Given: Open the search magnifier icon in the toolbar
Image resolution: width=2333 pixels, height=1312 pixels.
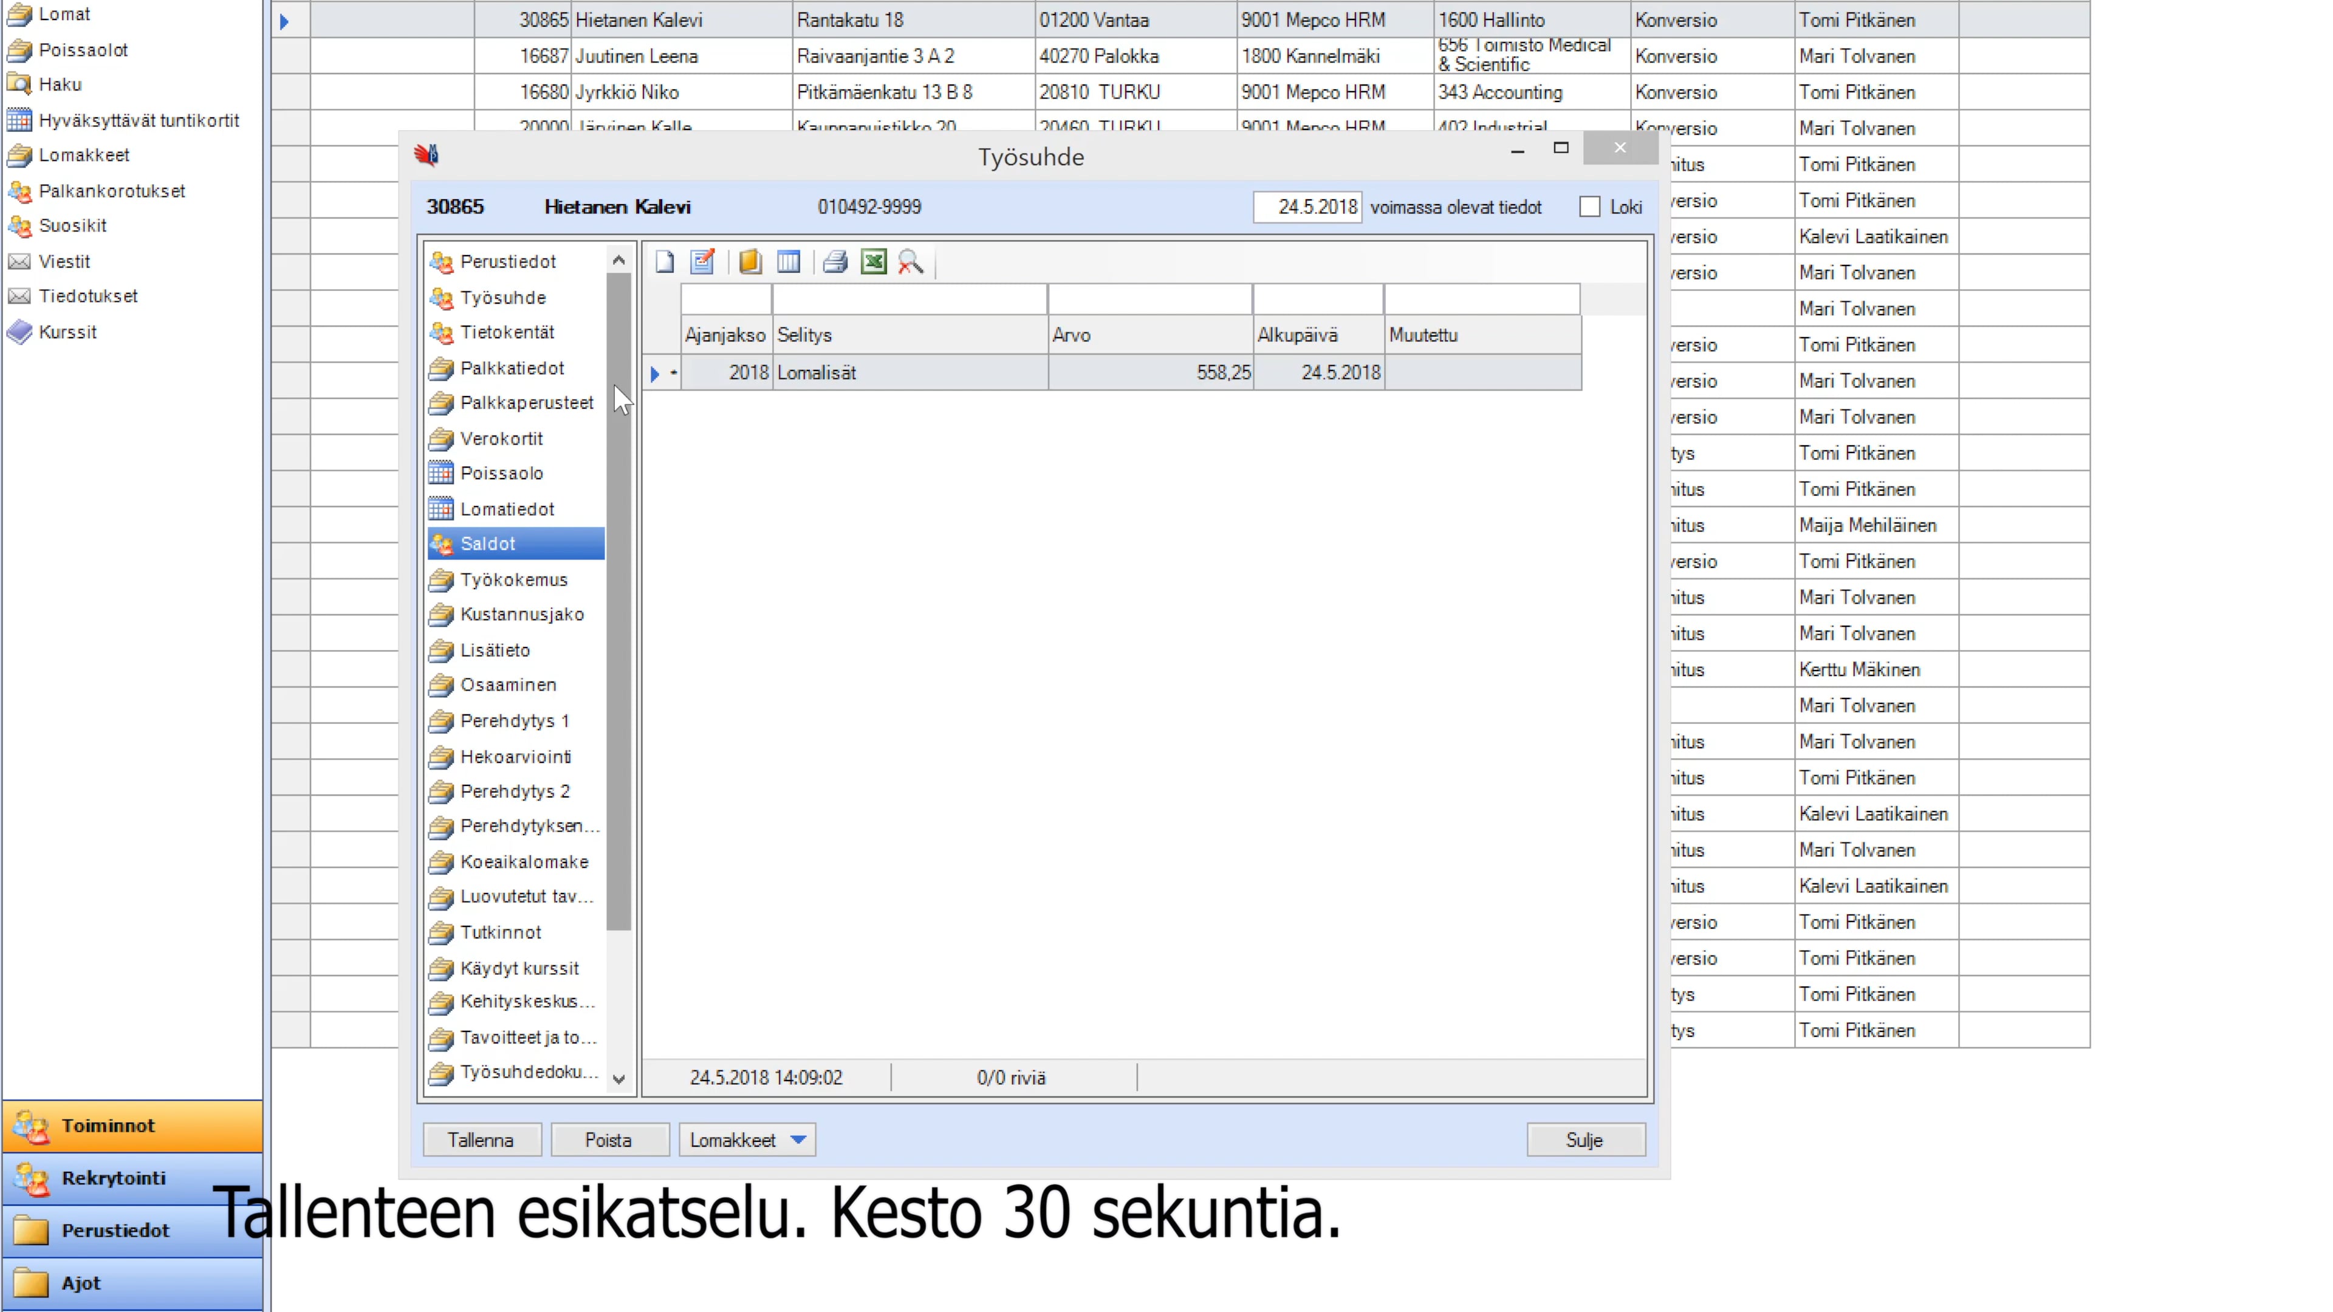Looking at the screenshot, I should (911, 262).
